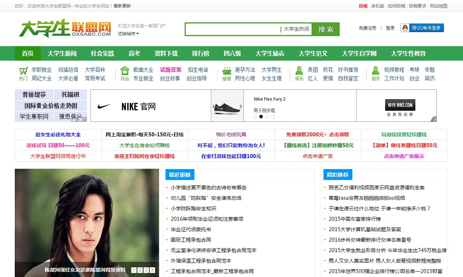Click 免费注册 link

(368, 28)
